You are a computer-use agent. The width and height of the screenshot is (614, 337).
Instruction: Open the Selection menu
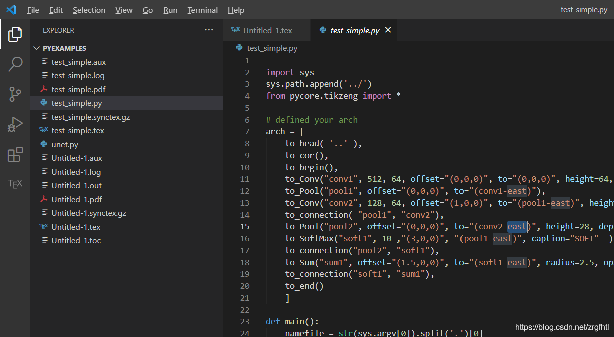[89, 10]
